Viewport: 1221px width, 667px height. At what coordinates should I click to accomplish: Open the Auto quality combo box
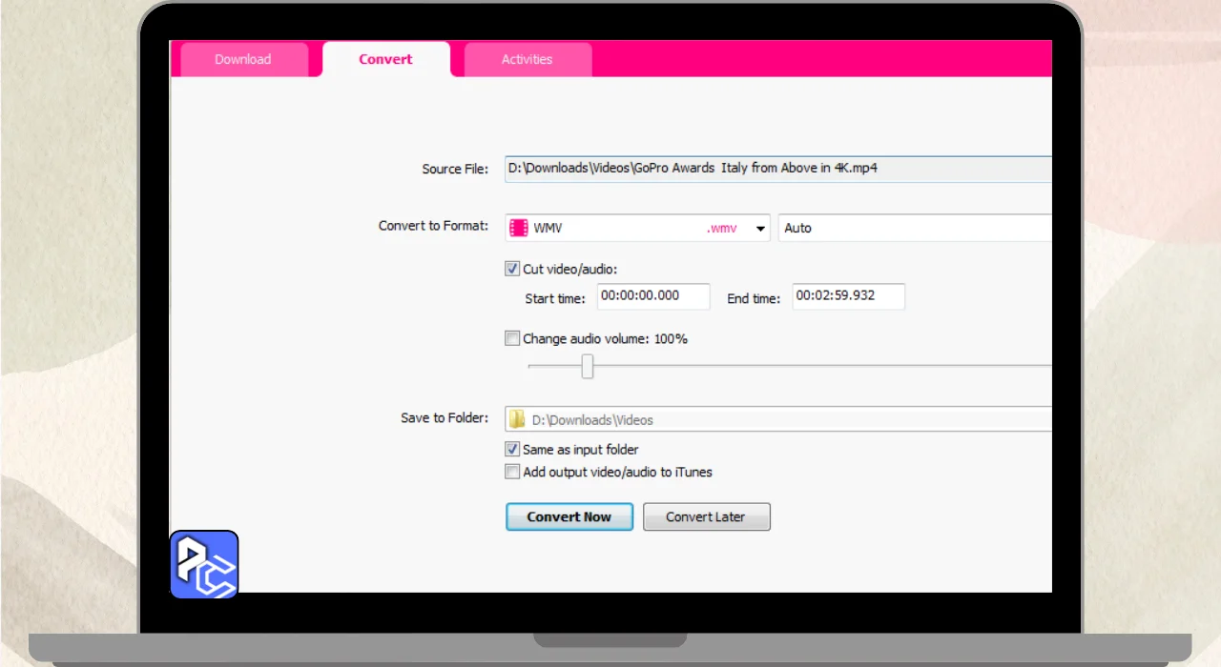(x=915, y=228)
